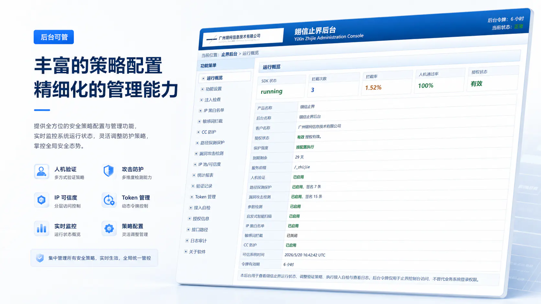Click the /_zhijie service prefix value
The height and width of the screenshot is (304, 541).
click(x=302, y=167)
